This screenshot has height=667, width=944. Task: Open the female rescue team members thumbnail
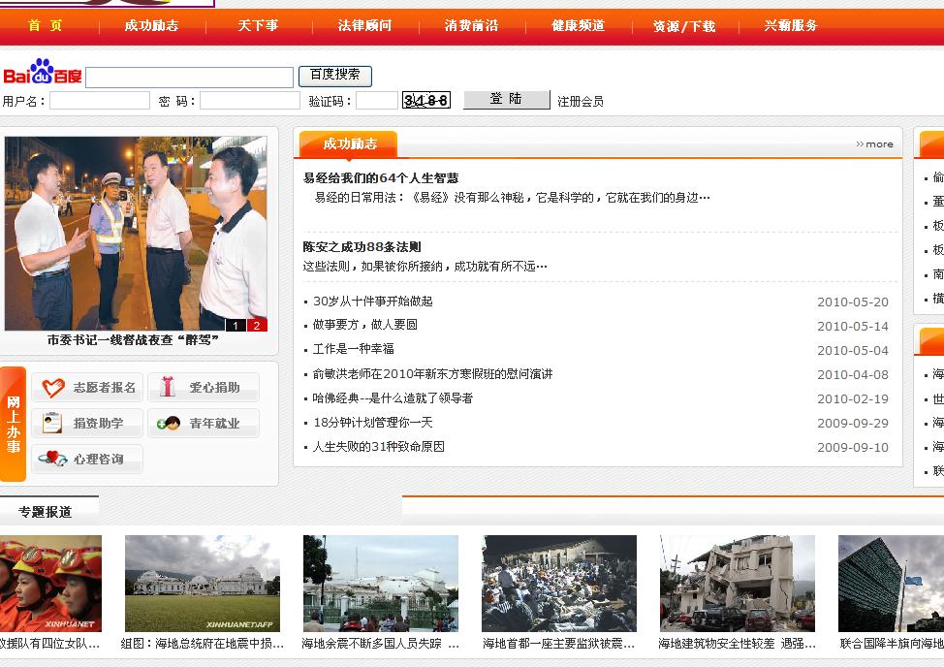(50, 584)
